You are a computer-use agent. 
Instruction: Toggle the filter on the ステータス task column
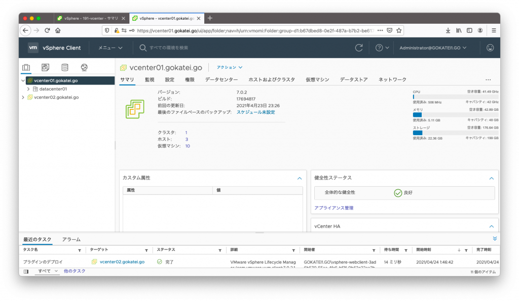[219, 250]
